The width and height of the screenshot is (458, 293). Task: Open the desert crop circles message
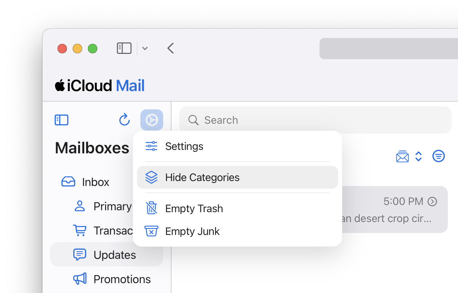click(395, 209)
